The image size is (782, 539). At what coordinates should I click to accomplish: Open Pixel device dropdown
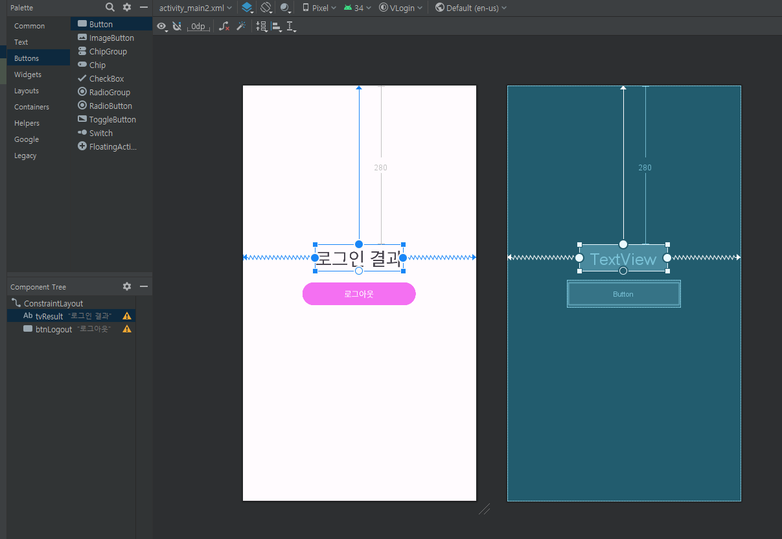click(319, 8)
